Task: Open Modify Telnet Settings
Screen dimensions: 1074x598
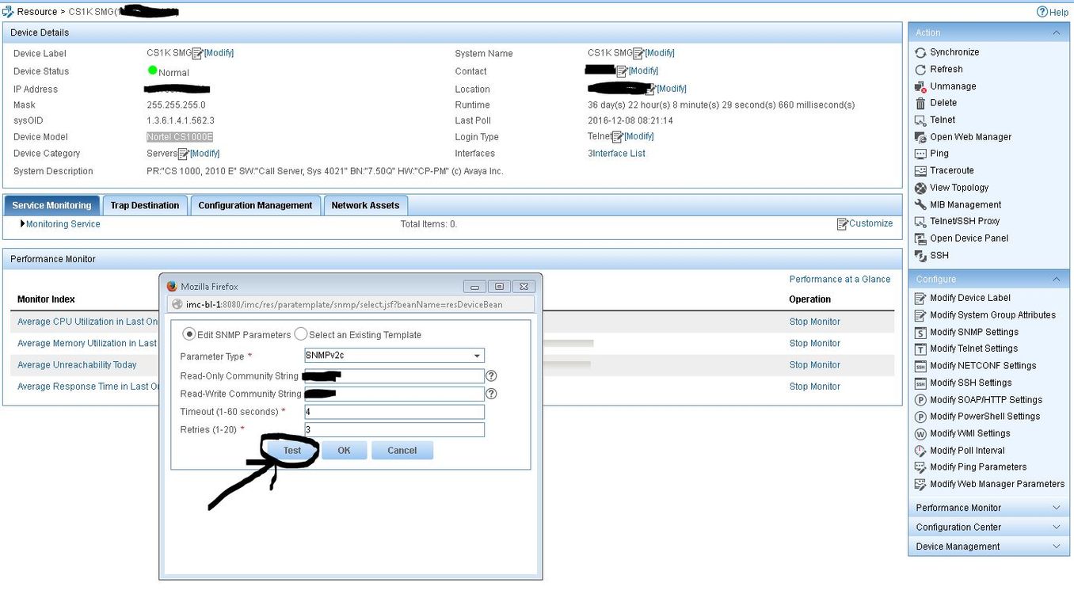Action: (x=973, y=349)
